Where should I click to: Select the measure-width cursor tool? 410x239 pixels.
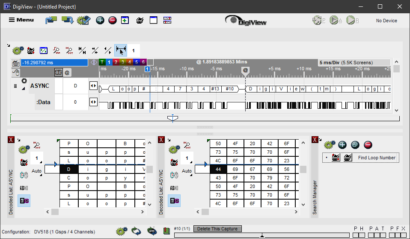pos(121,51)
